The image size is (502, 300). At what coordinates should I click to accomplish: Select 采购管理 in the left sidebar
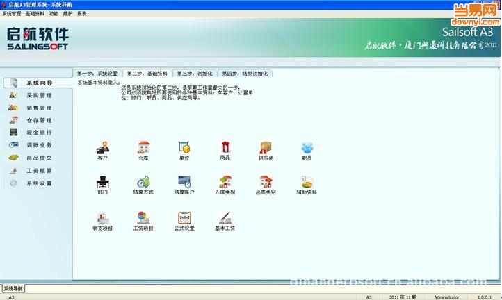(39, 95)
